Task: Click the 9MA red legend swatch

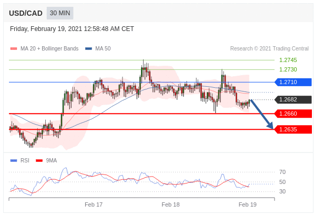Action: click(39, 160)
